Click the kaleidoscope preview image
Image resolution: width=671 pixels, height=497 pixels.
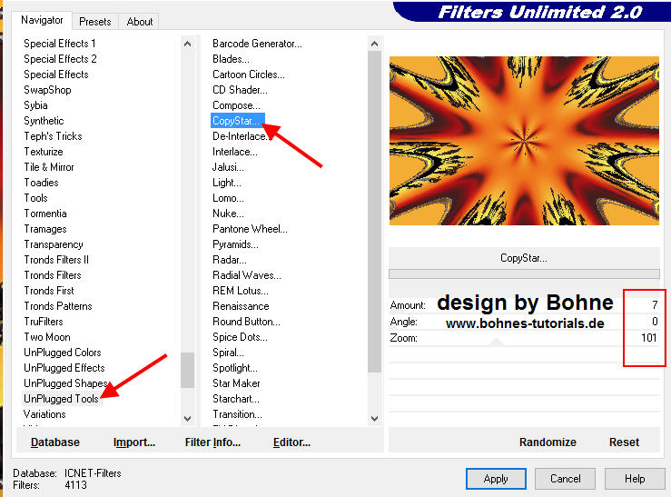pos(524,141)
